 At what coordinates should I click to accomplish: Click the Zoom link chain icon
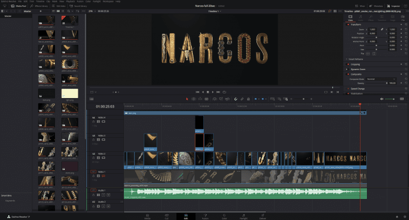(382, 29)
